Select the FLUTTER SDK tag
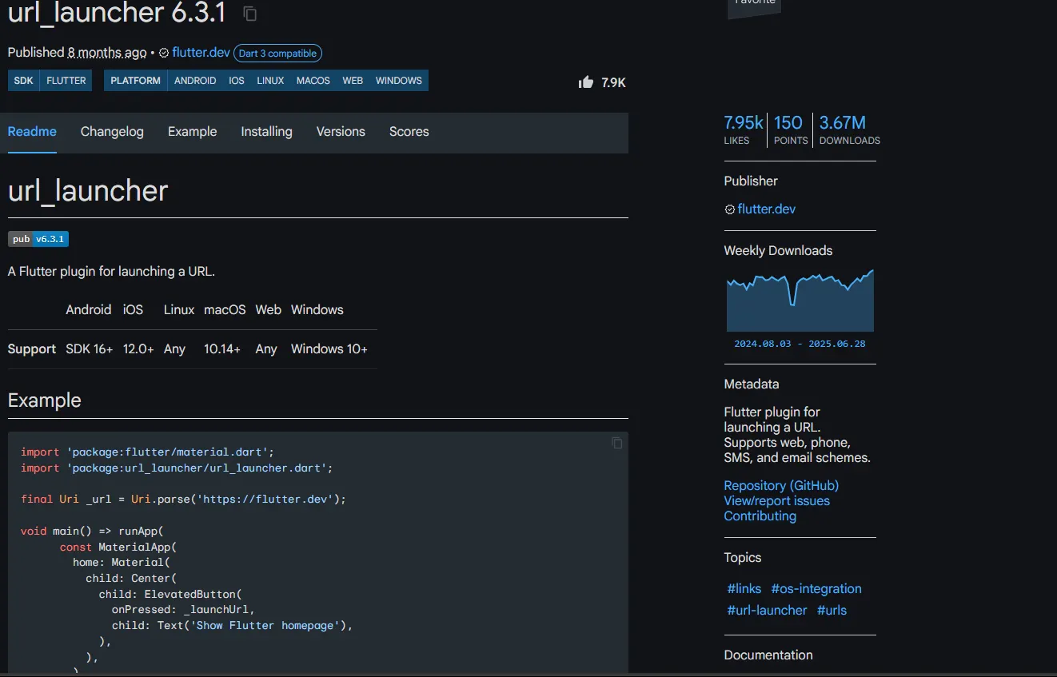 click(x=66, y=81)
